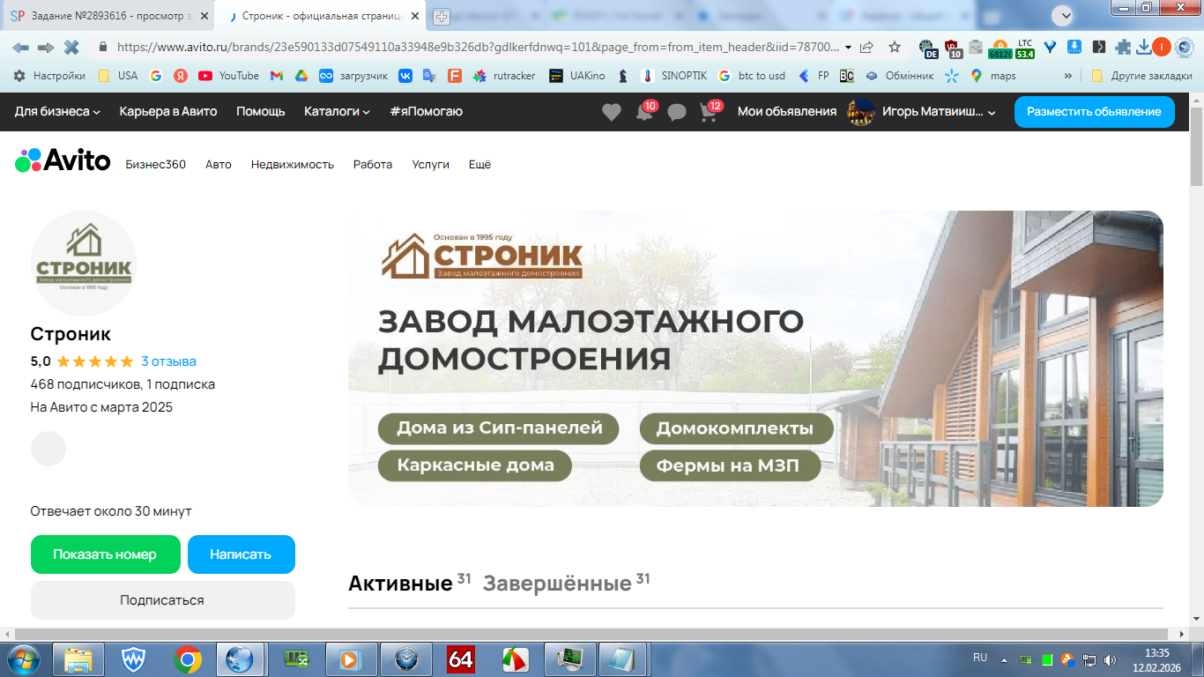Open Windows Start button

click(x=24, y=658)
